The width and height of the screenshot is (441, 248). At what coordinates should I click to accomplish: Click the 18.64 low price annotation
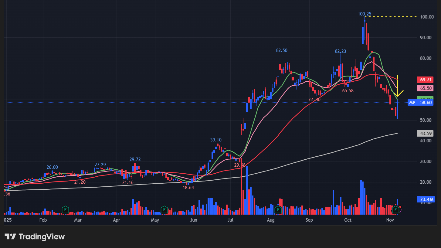coord(188,188)
